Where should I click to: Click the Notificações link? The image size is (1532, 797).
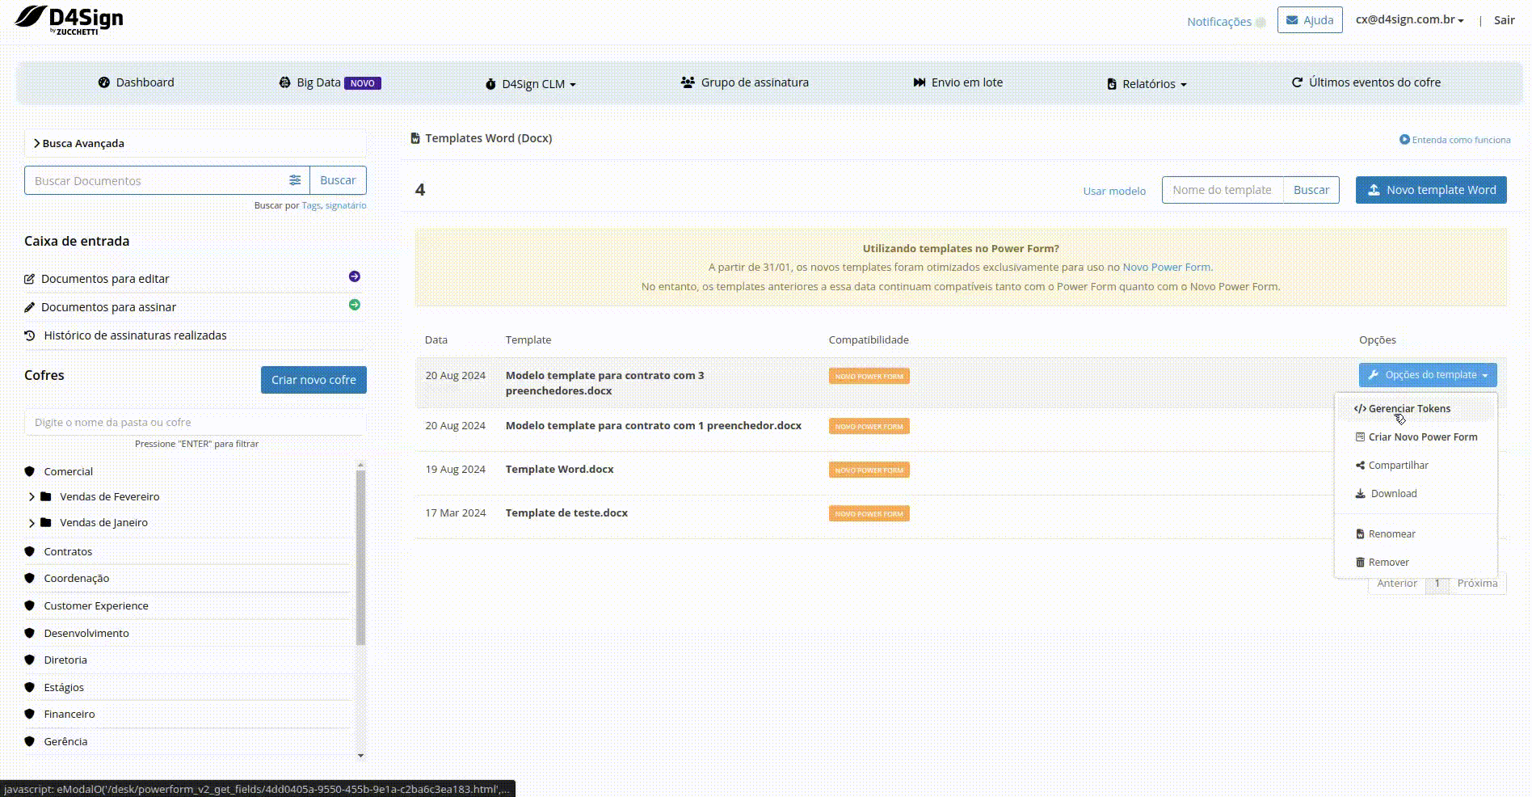(1218, 22)
